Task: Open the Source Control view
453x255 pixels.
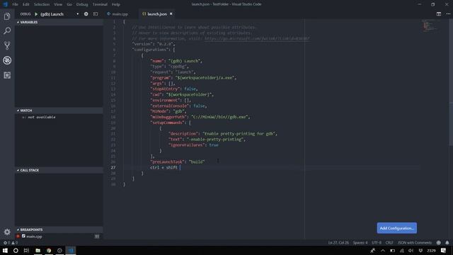Action: point(7,45)
